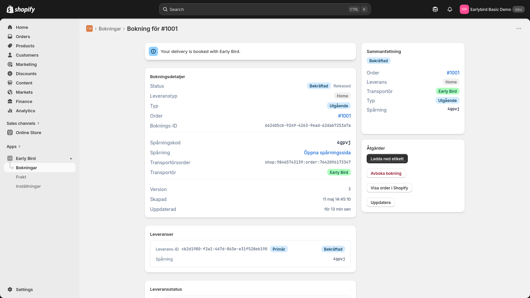Click the Home icon in sidebar

click(x=10, y=27)
